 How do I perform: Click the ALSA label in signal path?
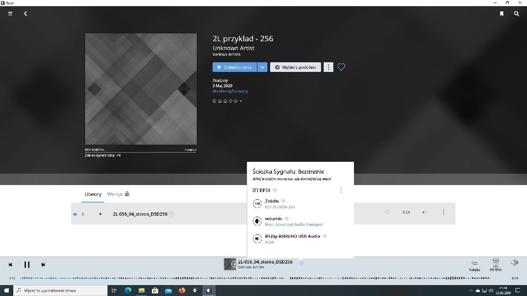coord(269,242)
